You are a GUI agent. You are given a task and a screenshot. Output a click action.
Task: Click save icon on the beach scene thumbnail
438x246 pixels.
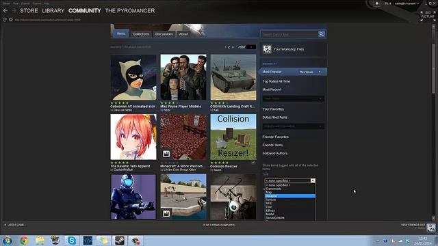166,214
